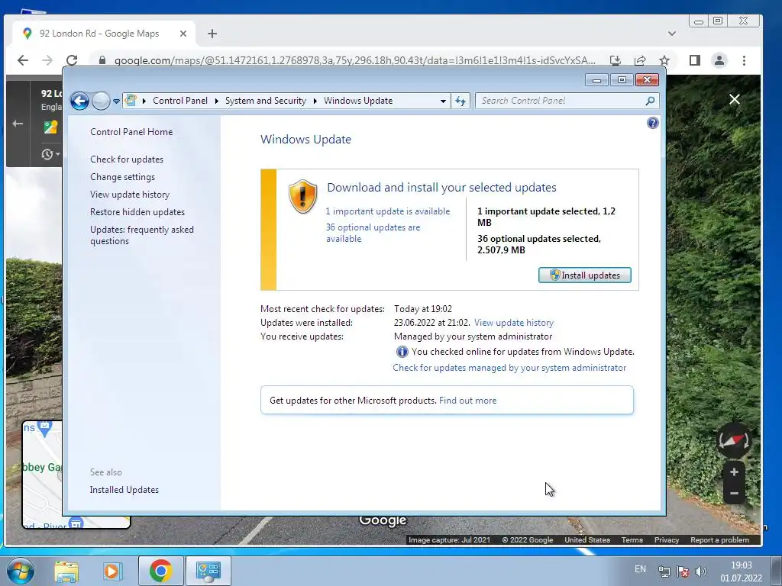Reload the Google Maps page
The image size is (782, 586).
pos(72,60)
